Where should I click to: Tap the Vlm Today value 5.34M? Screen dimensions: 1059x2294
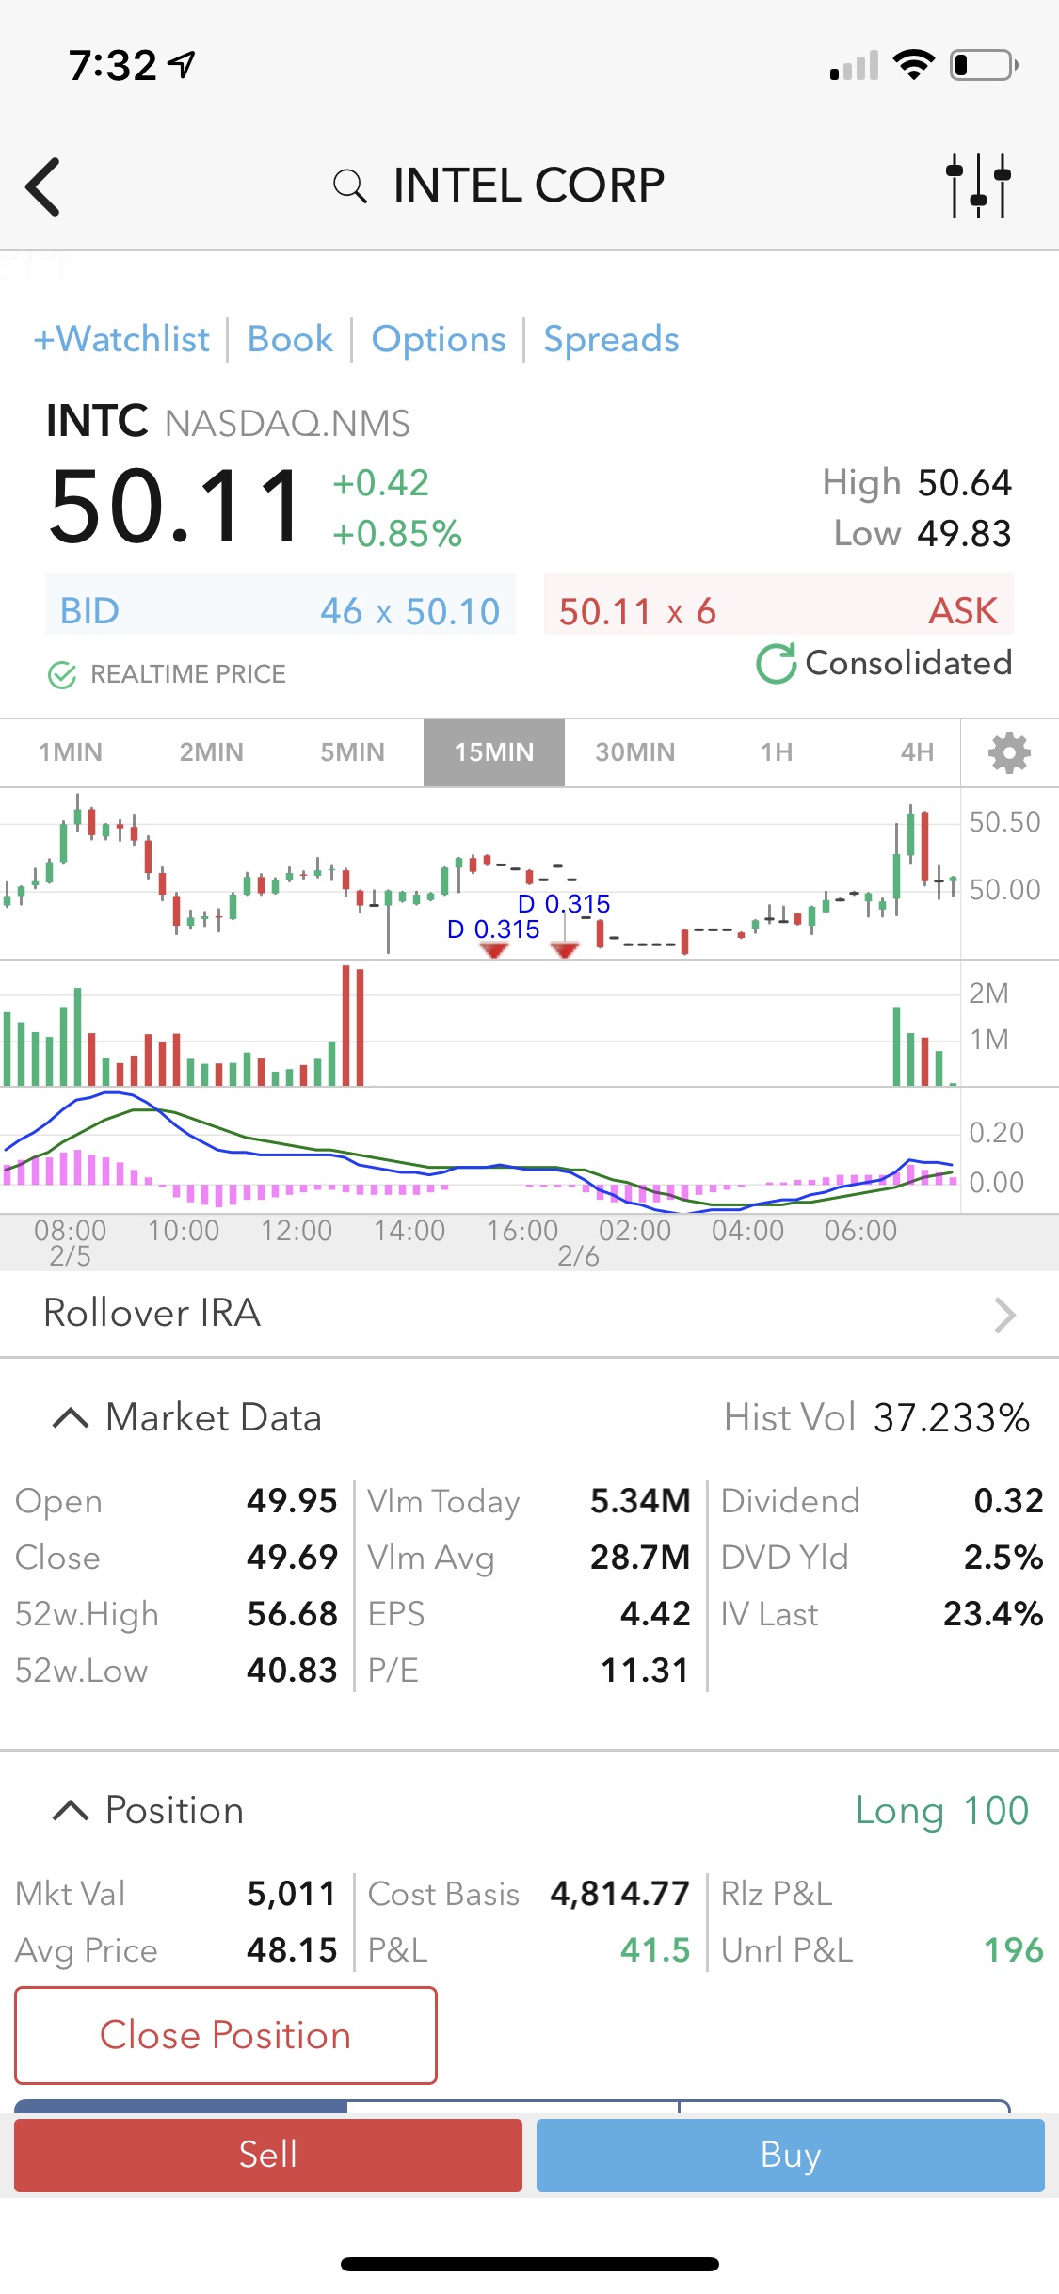(641, 1501)
